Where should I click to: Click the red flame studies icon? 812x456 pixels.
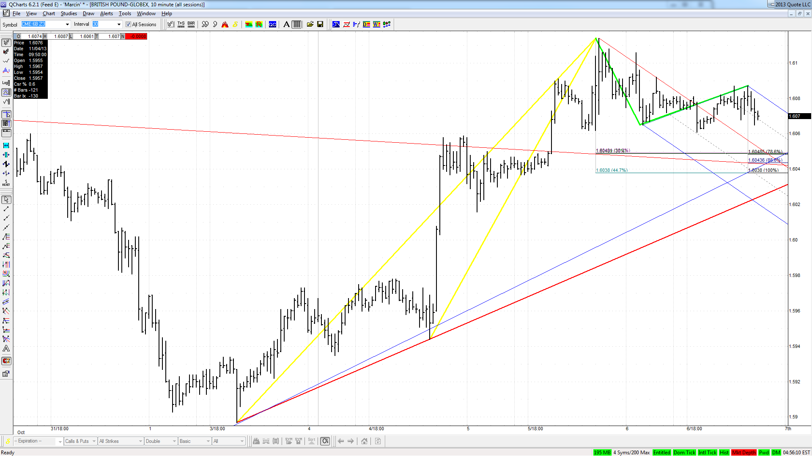[225, 24]
